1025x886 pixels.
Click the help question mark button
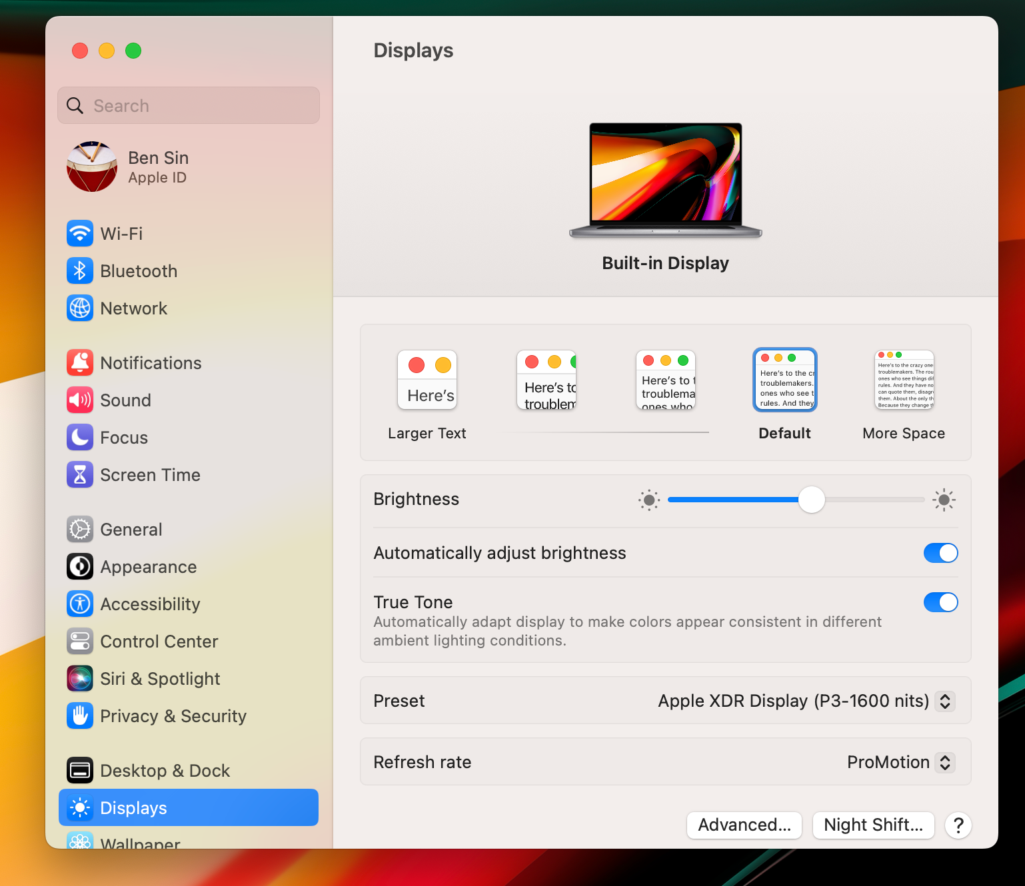coord(958,825)
